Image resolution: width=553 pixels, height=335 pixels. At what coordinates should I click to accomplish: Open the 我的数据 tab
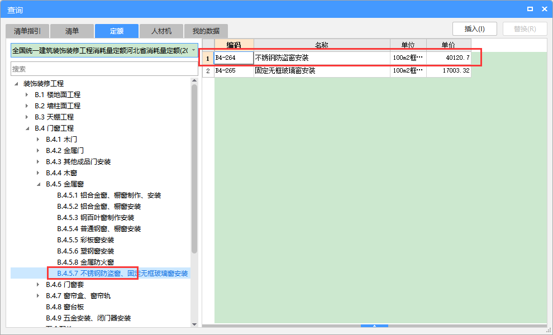pos(206,31)
